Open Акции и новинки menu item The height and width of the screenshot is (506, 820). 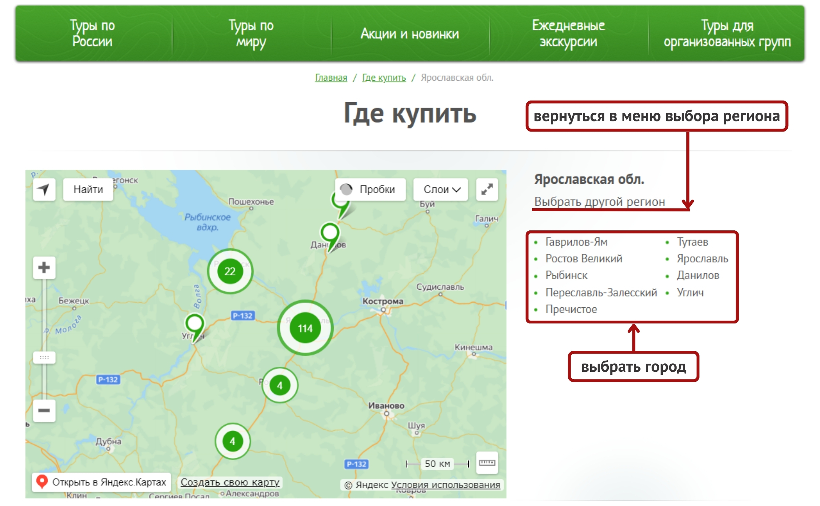click(410, 34)
